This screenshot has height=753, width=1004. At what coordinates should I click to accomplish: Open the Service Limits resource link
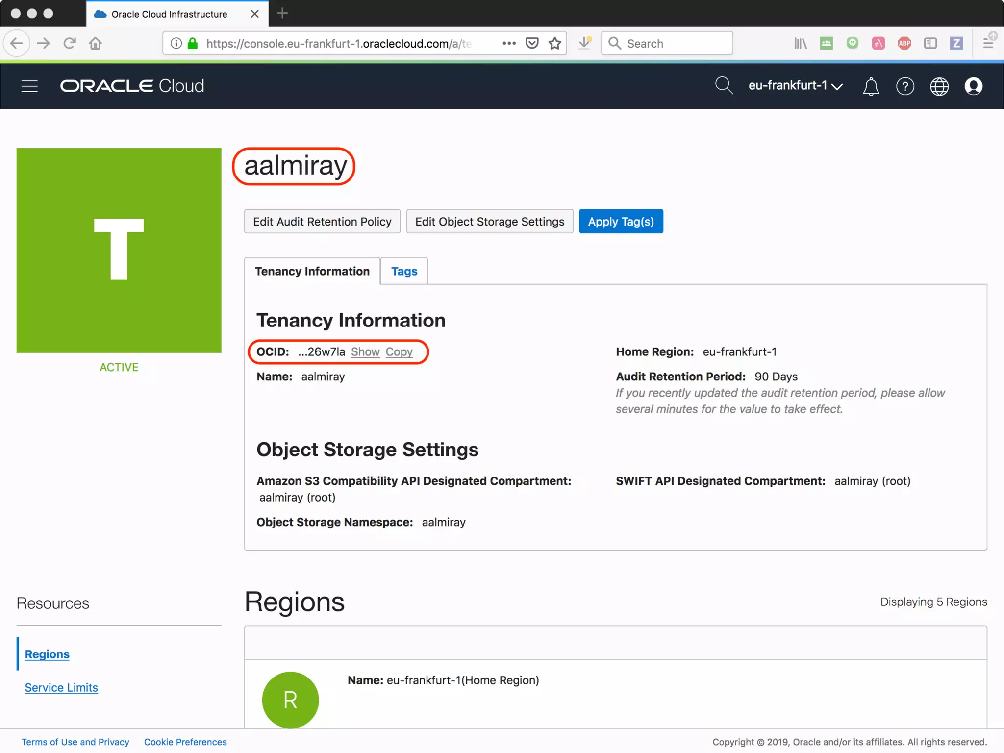click(61, 687)
